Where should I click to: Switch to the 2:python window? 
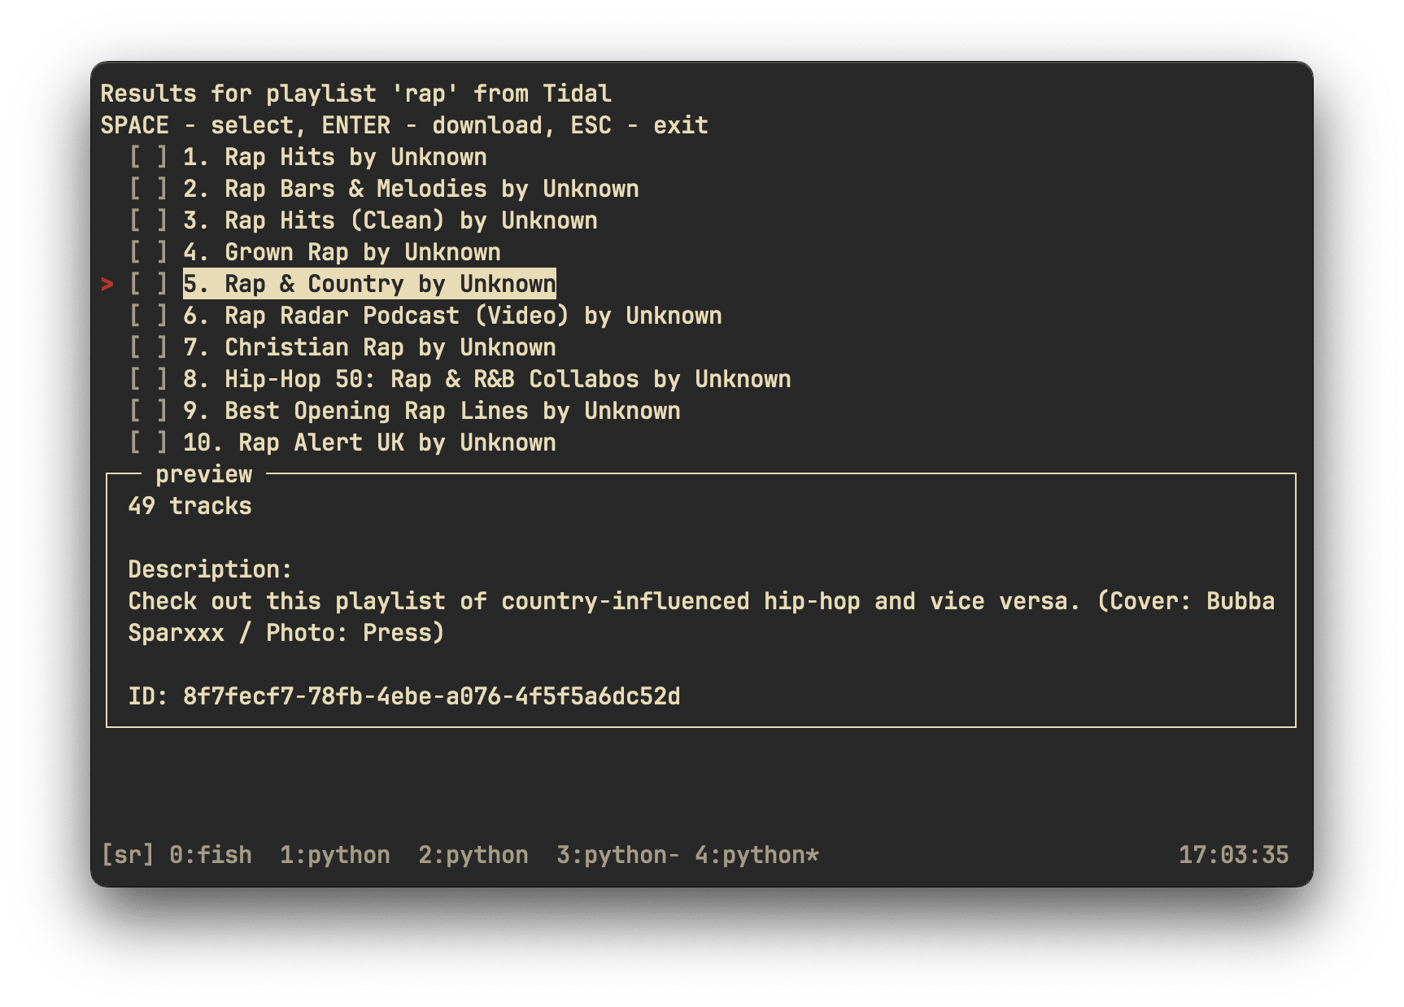[473, 855]
